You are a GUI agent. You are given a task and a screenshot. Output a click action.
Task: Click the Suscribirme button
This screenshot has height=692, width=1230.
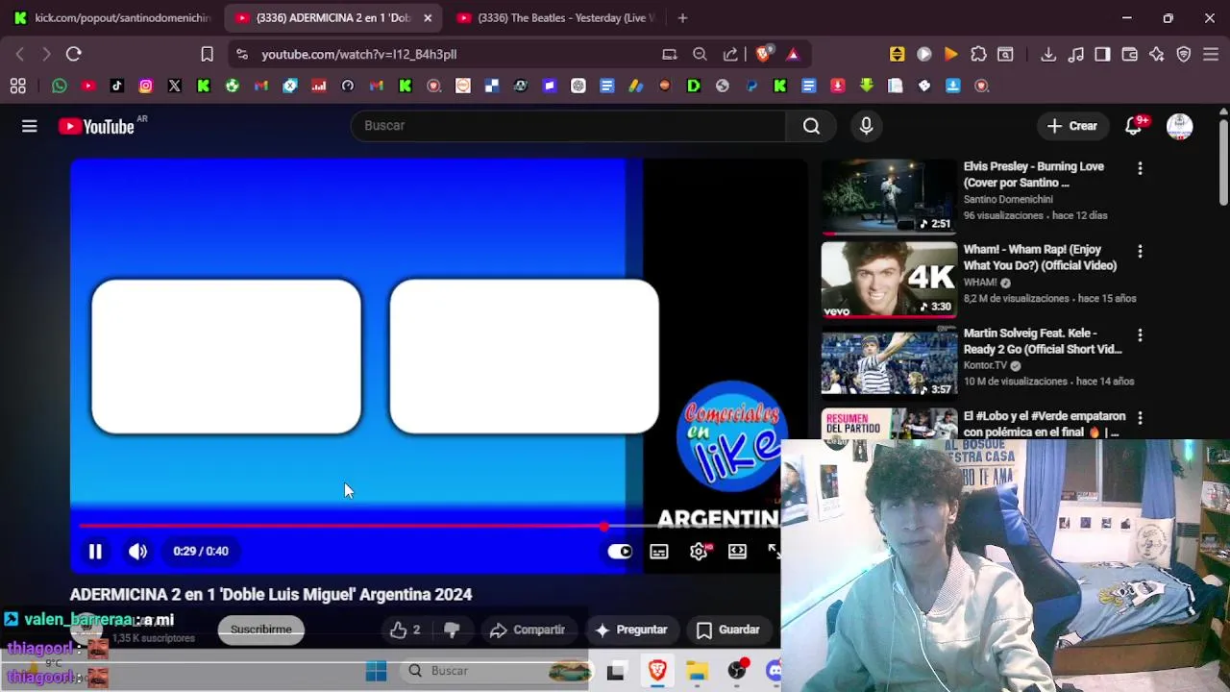[260, 630]
